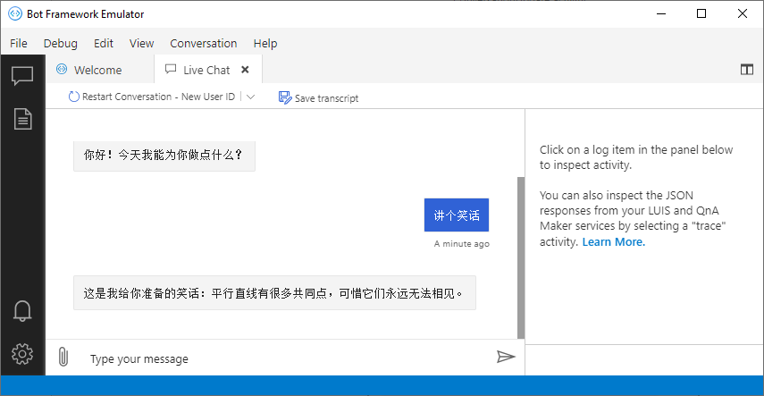This screenshot has height=396, width=764.
Task: Open the Debug menu
Action: click(x=61, y=43)
